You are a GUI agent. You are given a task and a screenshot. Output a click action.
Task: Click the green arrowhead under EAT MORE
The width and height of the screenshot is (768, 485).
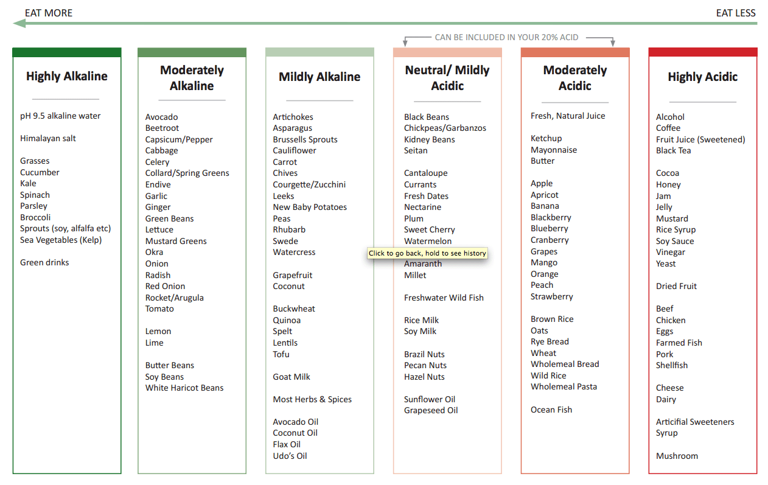[x=19, y=23]
